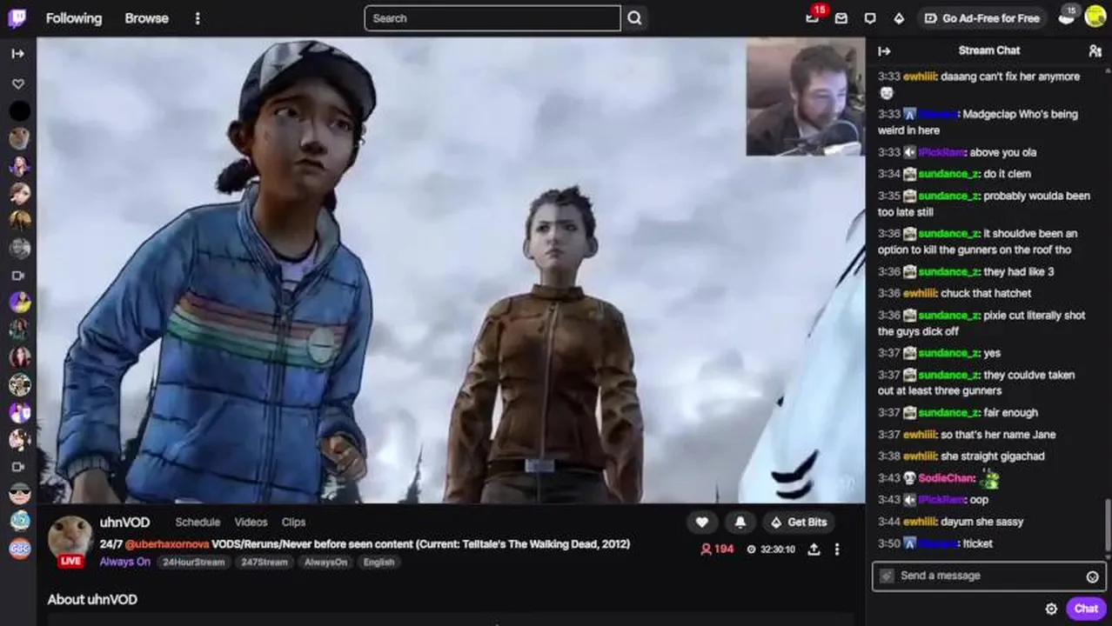Go to the Browse tab
The height and width of the screenshot is (626, 1112).
(x=146, y=18)
